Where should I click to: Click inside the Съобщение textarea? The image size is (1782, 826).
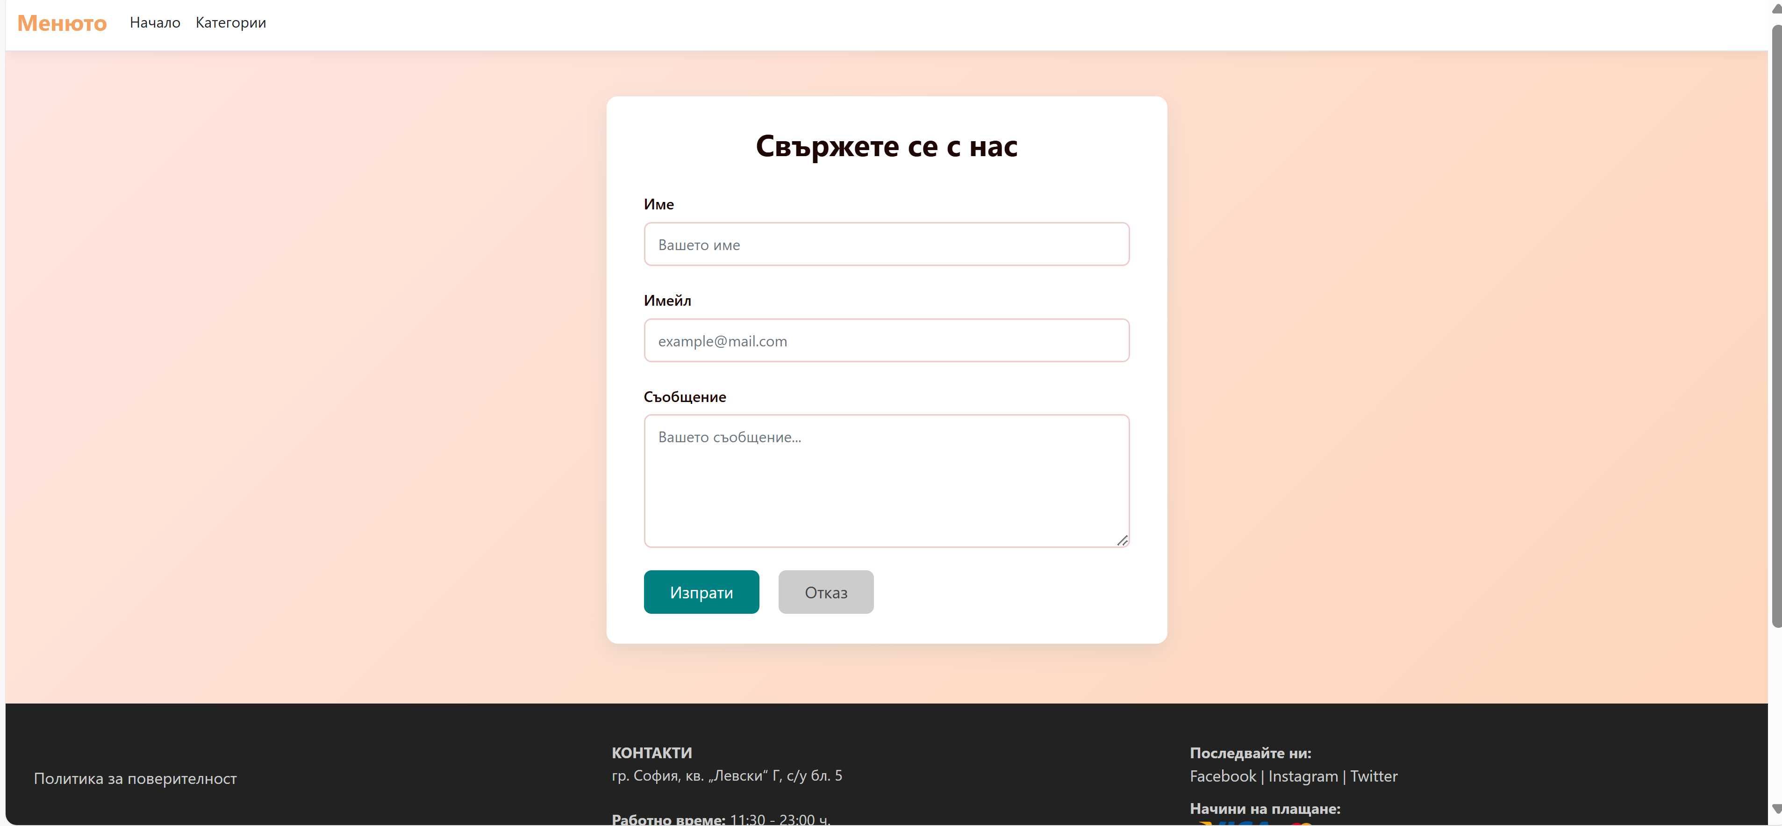(x=886, y=481)
